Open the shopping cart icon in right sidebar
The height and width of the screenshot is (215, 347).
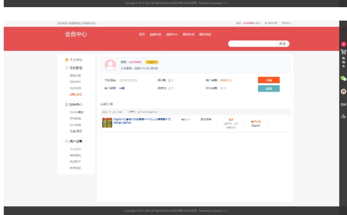click(x=343, y=52)
